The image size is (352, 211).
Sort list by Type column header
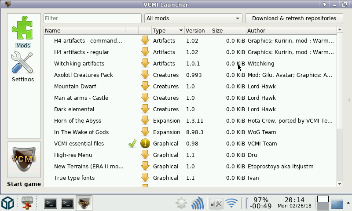(x=167, y=31)
